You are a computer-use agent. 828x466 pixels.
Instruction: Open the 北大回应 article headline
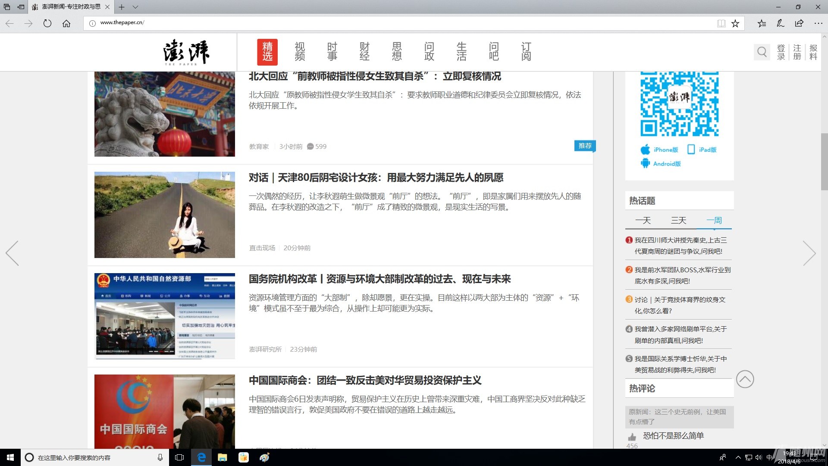click(375, 76)
